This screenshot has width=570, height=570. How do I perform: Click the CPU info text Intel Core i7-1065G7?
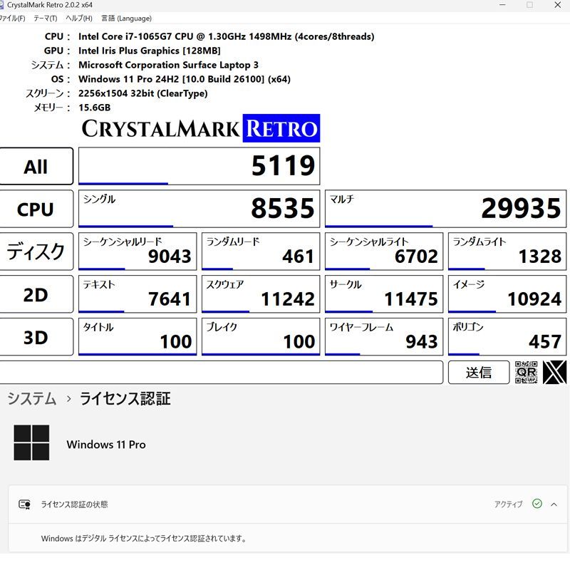tap(226, 36)
